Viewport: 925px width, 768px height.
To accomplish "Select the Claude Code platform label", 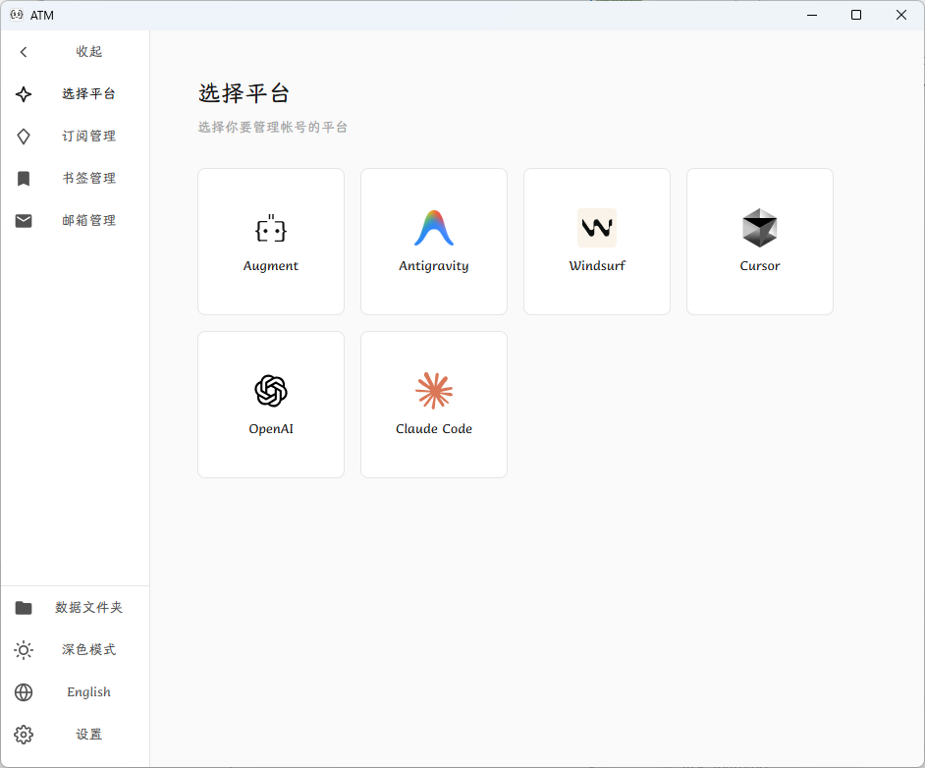I will click(x=434, y=429).
